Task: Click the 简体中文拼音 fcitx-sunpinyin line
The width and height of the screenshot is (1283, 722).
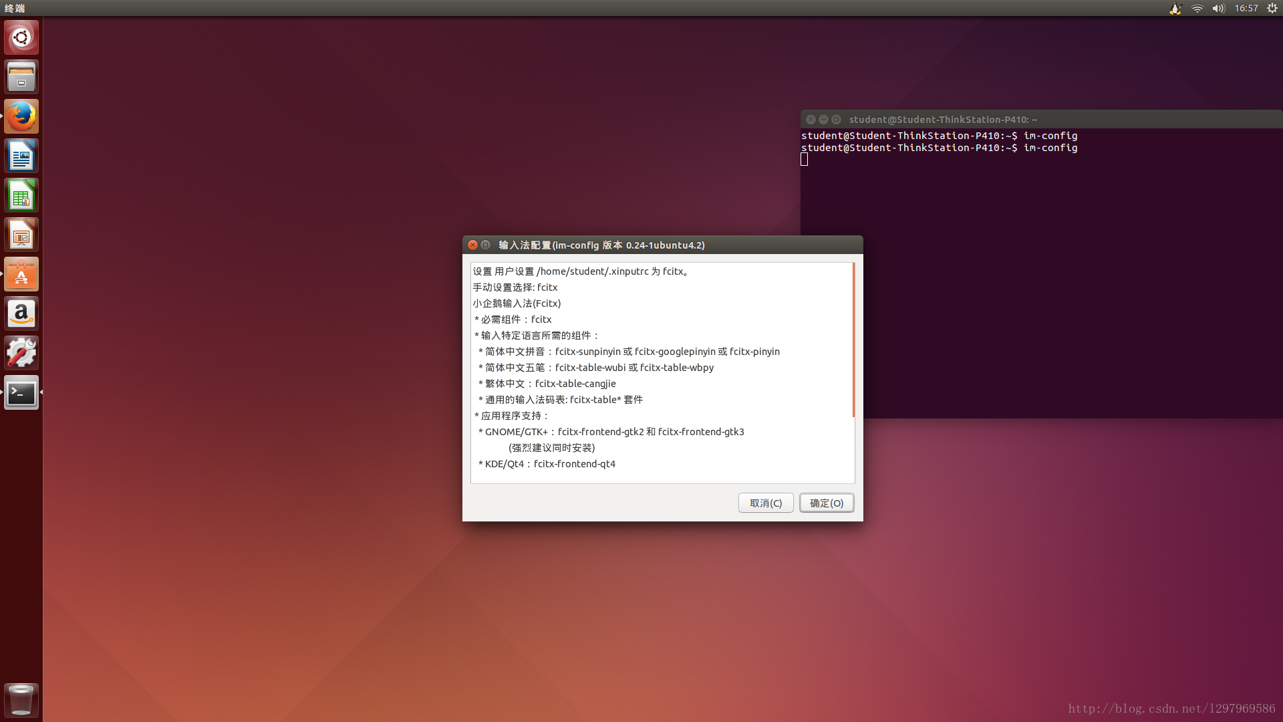Action: point(629,352)
